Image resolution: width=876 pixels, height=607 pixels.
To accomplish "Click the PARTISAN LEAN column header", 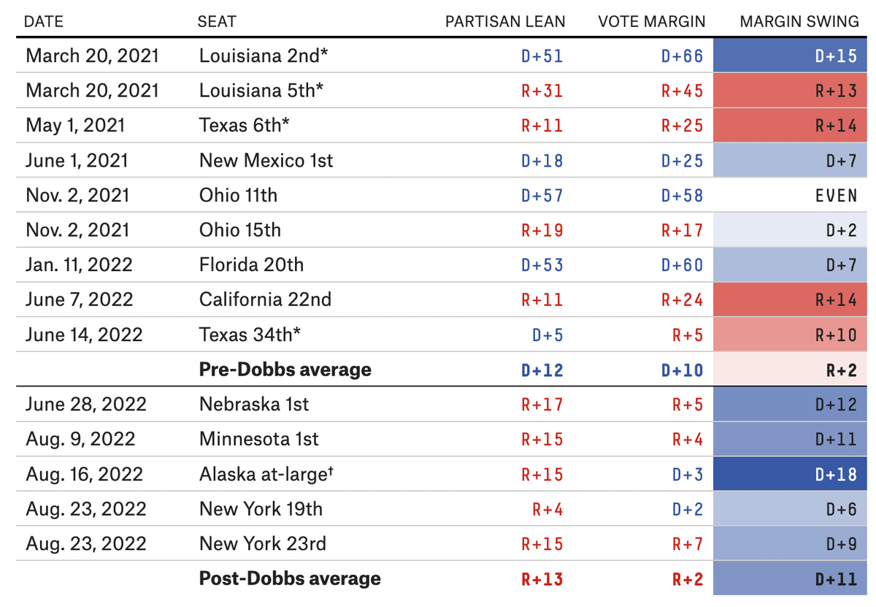I will [x=505, y=22].
